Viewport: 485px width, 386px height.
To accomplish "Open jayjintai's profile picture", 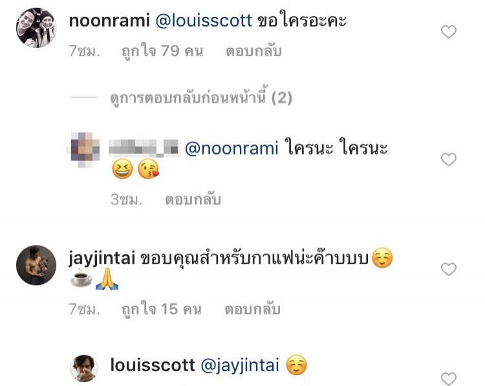I will 36,265.
